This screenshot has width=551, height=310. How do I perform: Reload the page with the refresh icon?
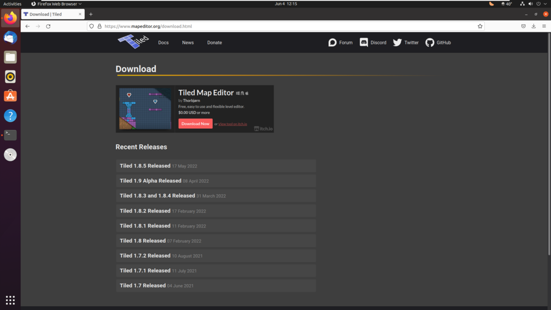[48, 26]
